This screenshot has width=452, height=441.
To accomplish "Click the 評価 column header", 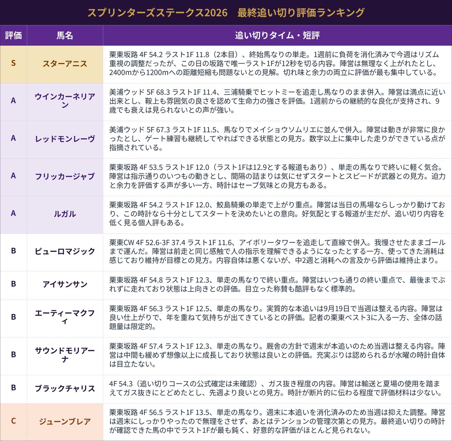I will (x=14, y=35).
